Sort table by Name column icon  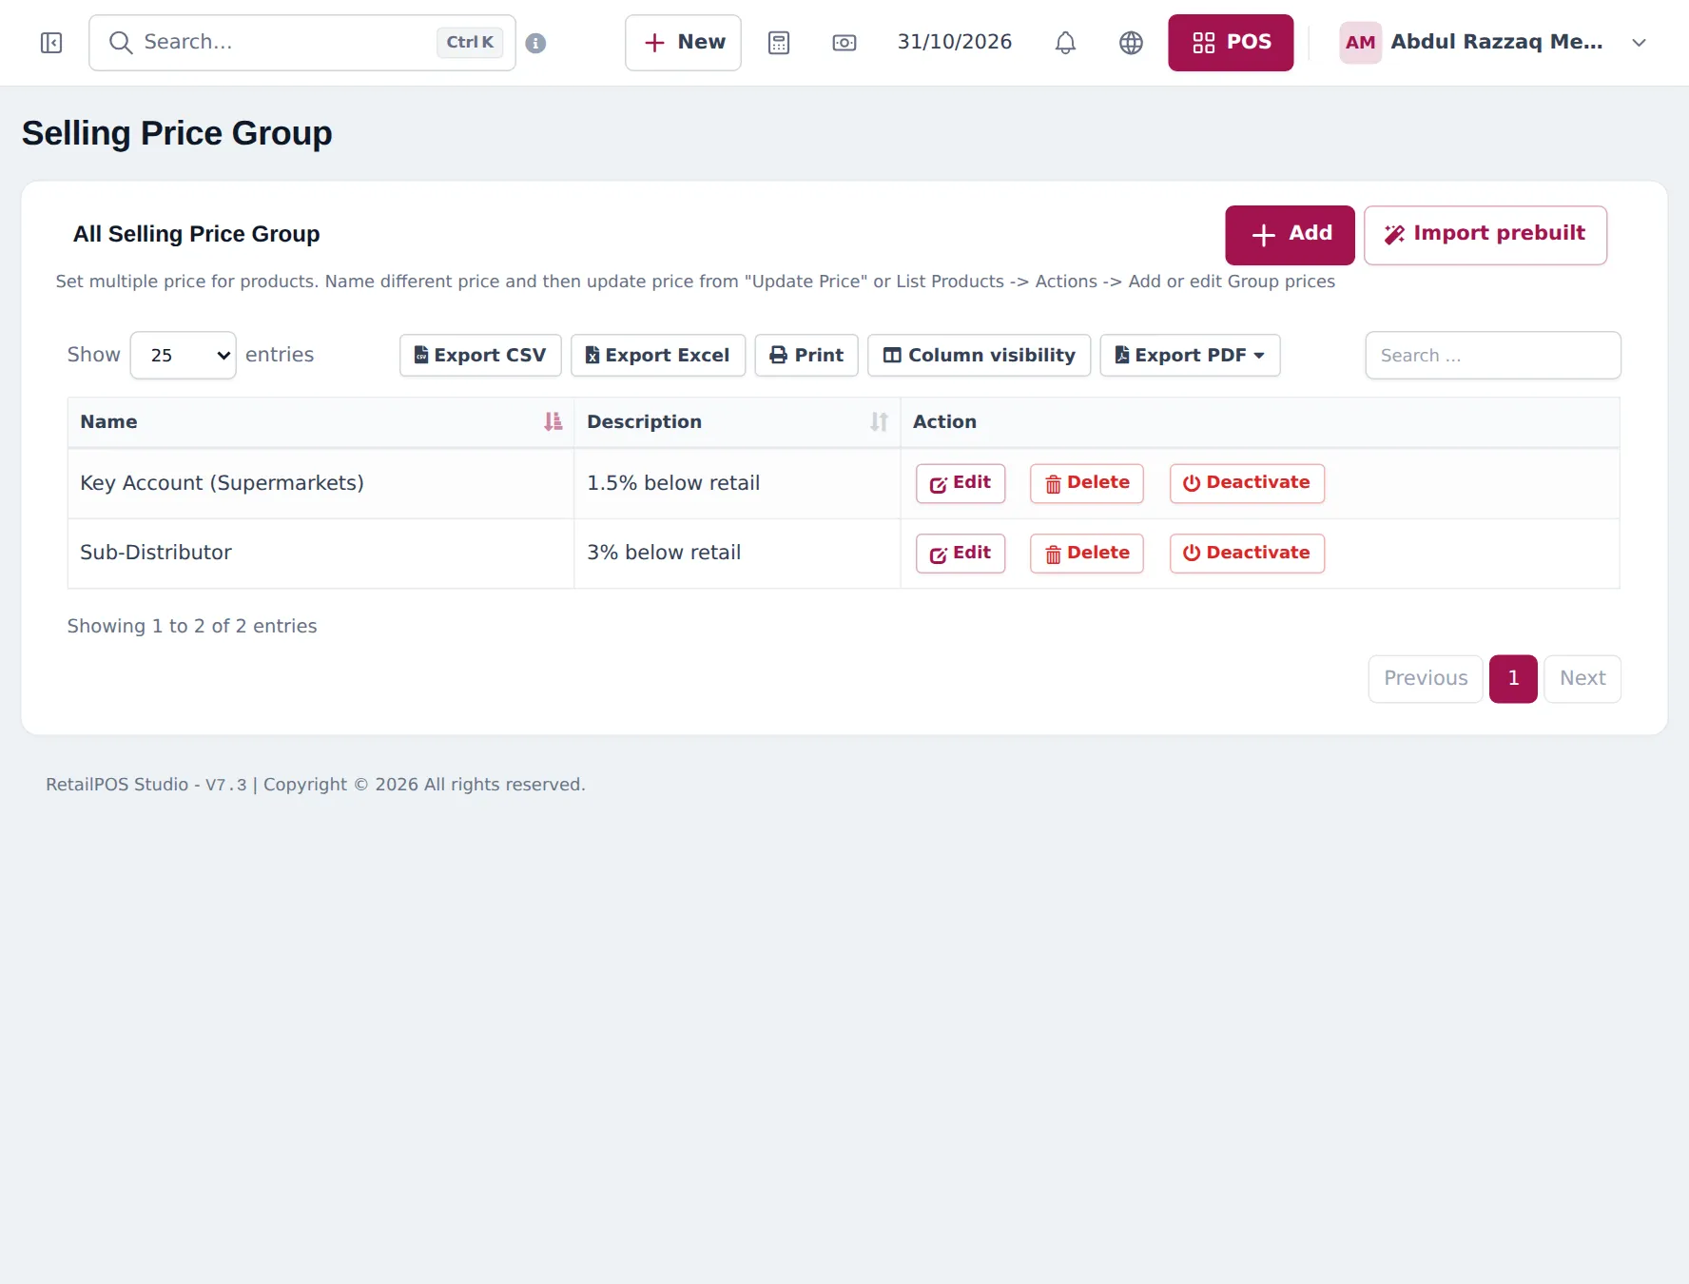553,421
